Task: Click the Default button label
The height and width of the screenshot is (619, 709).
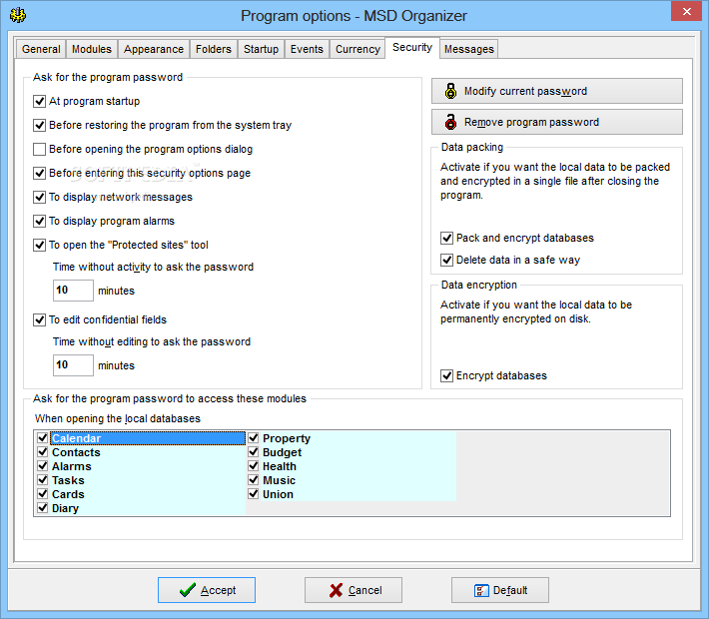Action: point(510,590)
